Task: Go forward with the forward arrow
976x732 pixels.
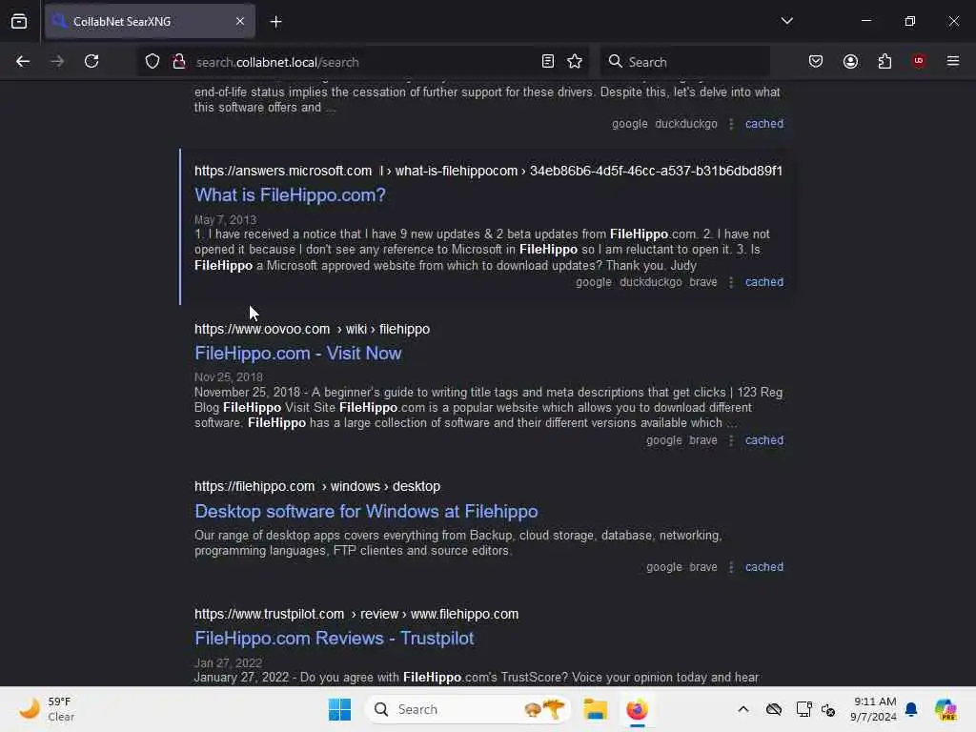Action: [57, 62]
